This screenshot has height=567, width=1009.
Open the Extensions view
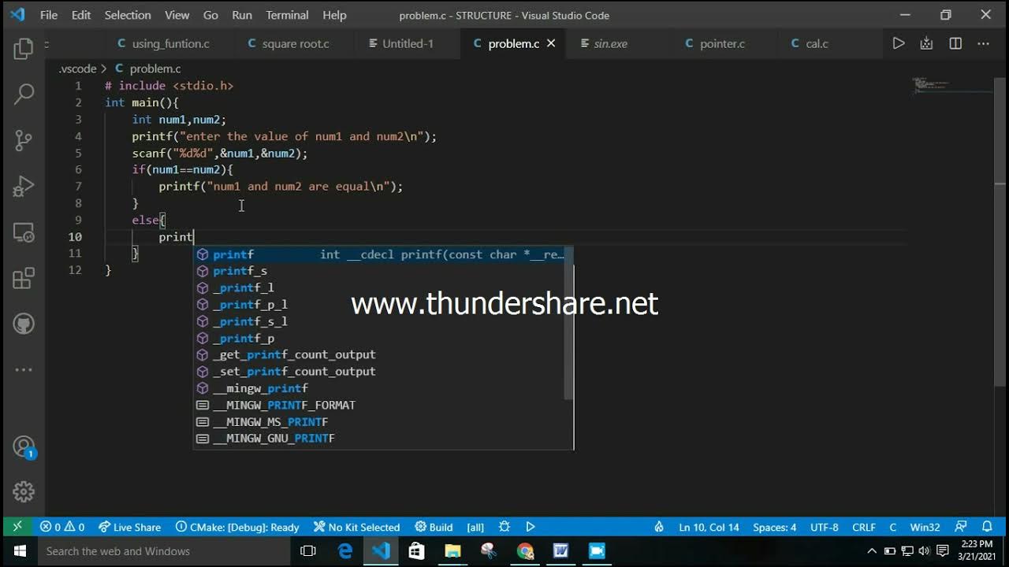(24, 278)
